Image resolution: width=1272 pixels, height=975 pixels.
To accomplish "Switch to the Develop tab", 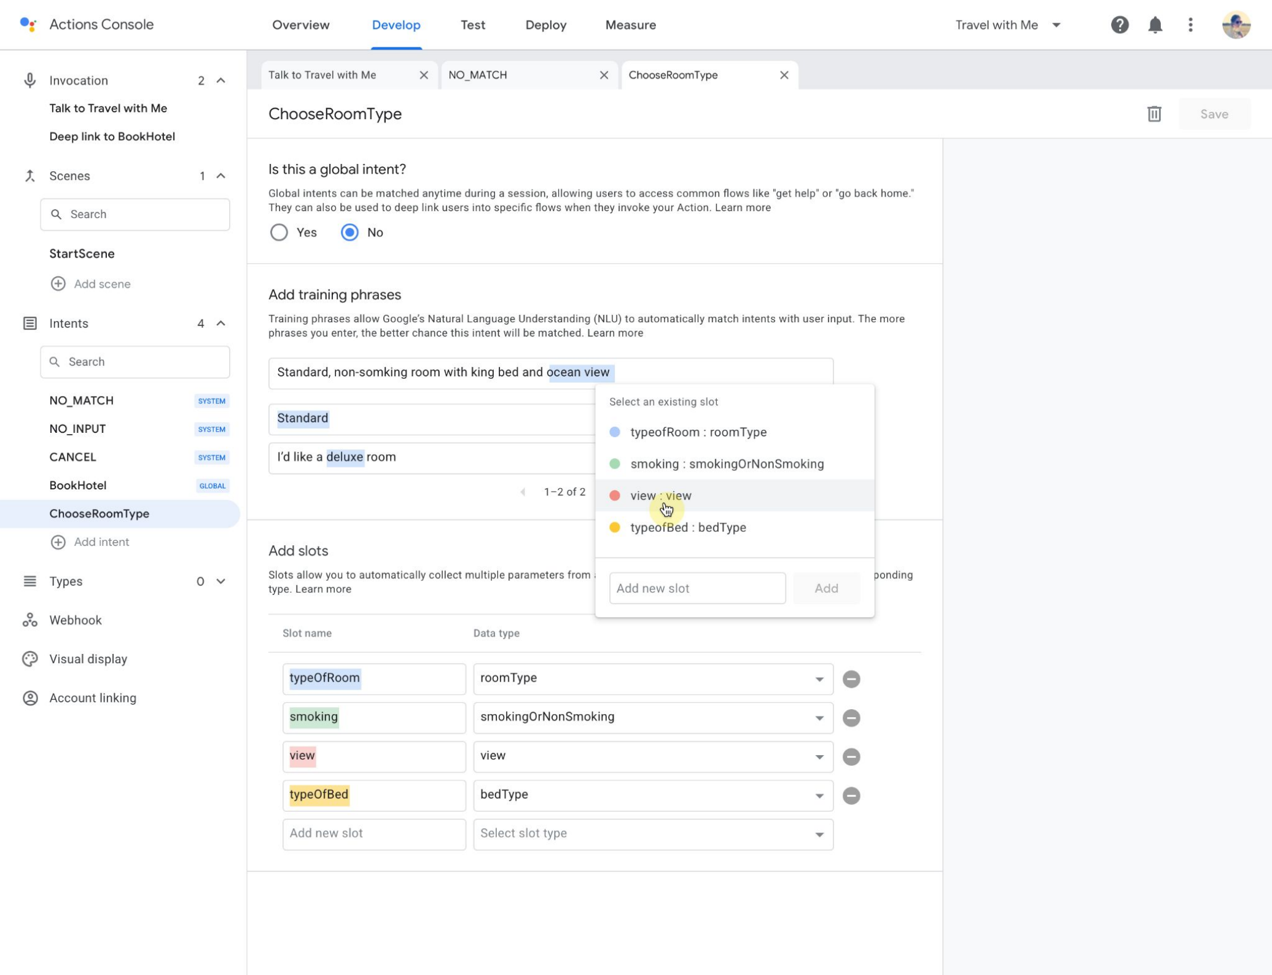I will tap(396, 25).
